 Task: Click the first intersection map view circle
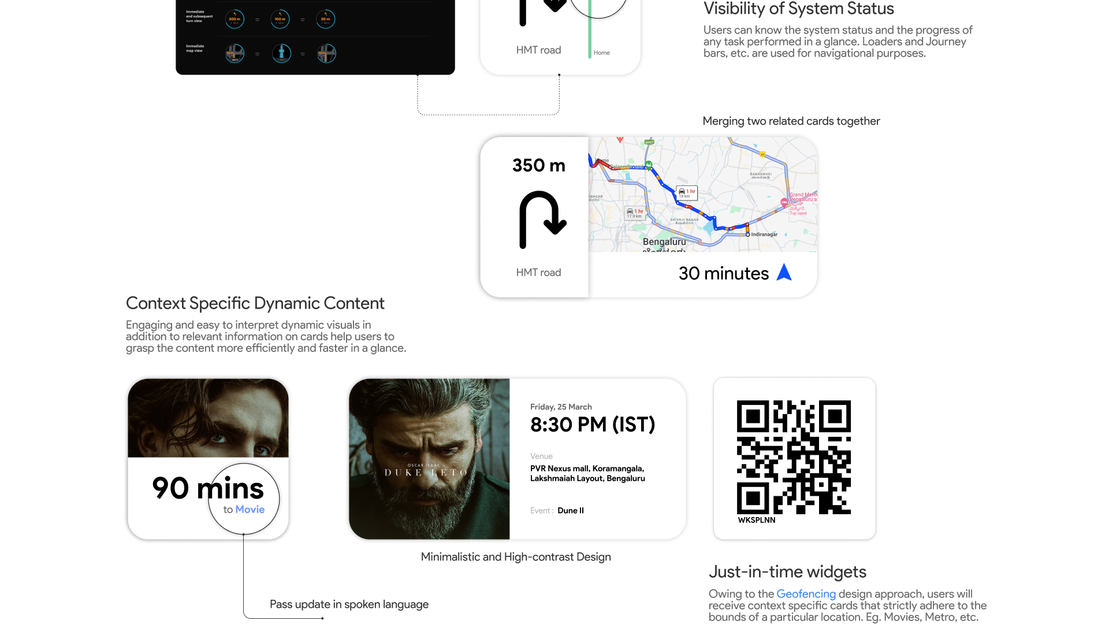click(235, 54)
